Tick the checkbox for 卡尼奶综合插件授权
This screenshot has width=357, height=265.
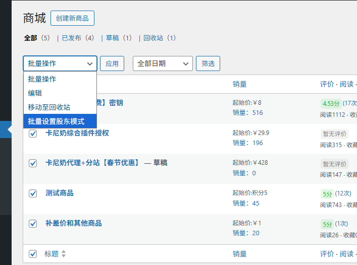pos(33,134)
